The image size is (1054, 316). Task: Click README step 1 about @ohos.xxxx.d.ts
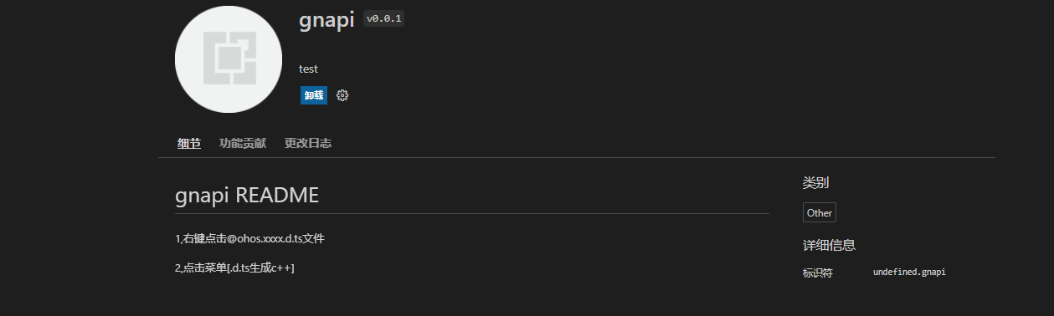249,238
